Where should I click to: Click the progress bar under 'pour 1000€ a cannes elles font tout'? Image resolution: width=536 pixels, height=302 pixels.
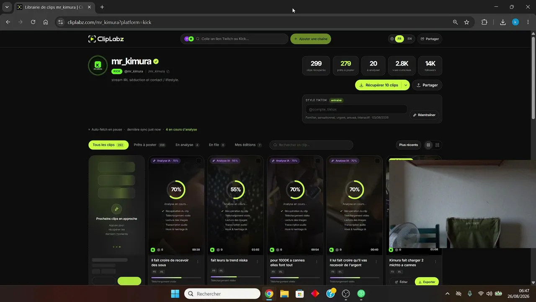[295, 278]
